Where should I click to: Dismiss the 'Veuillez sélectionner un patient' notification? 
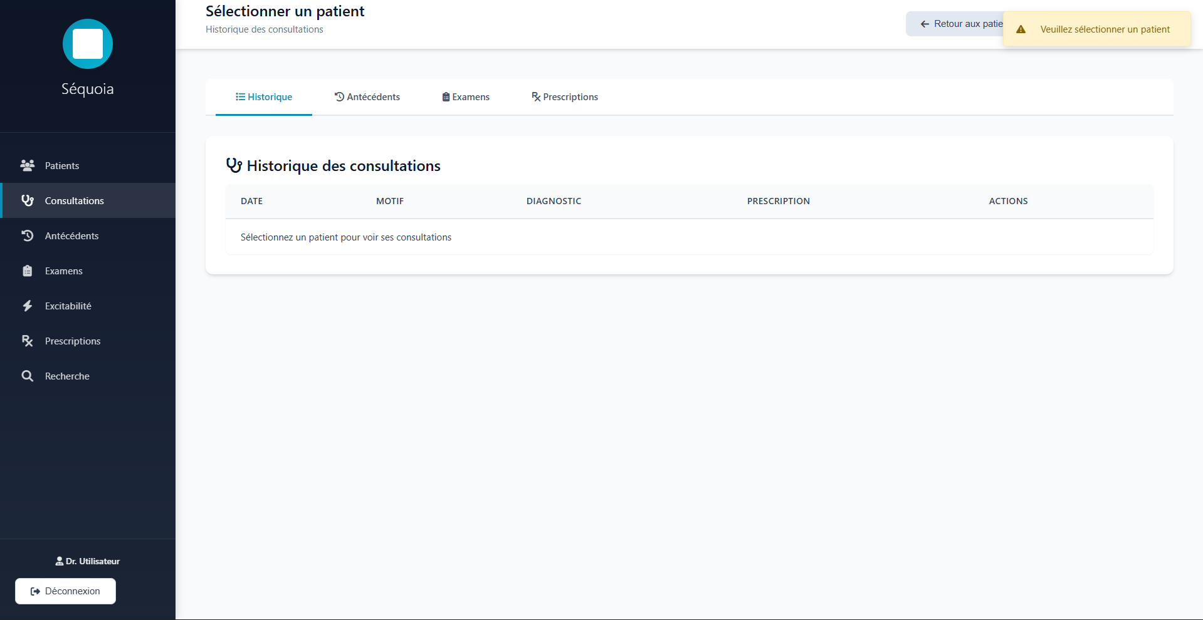tap(1105, 29)
